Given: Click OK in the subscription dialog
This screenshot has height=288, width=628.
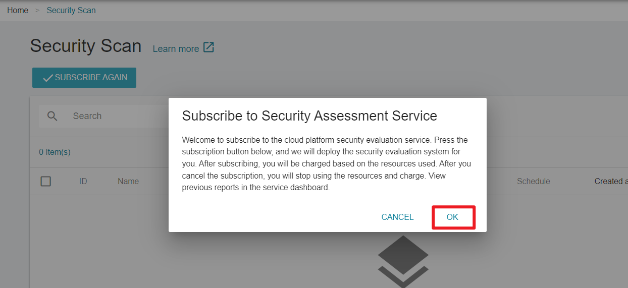Looking at the screenshot, I should 453,217.
